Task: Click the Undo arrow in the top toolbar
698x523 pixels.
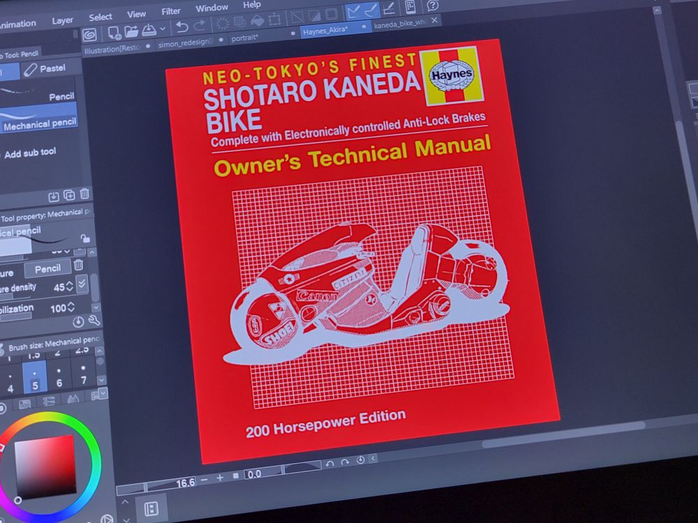Action: (181, 28)
